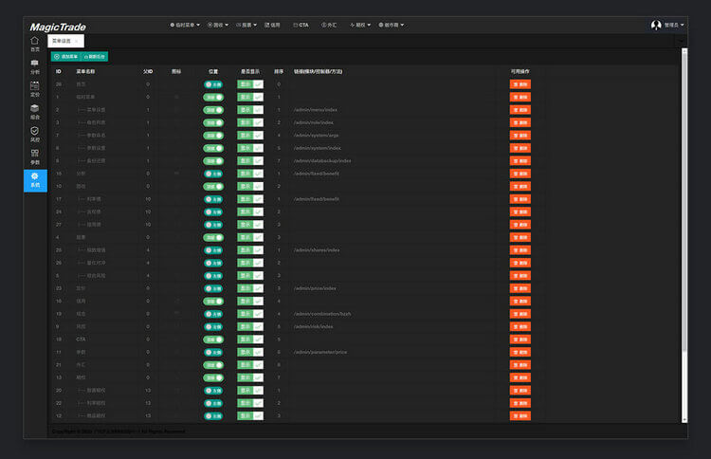Open the 信用 item in the top bar

pos(272,25)
